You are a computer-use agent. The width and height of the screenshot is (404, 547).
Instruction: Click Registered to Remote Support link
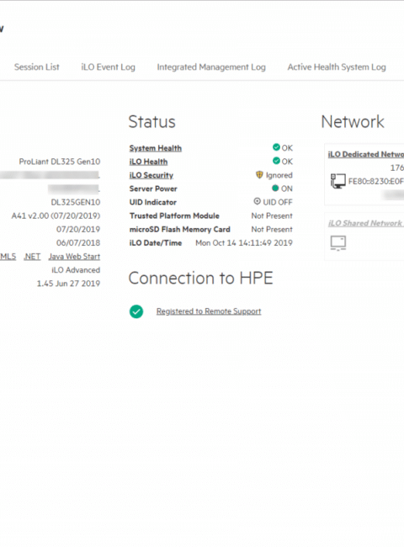pos(209,311)
